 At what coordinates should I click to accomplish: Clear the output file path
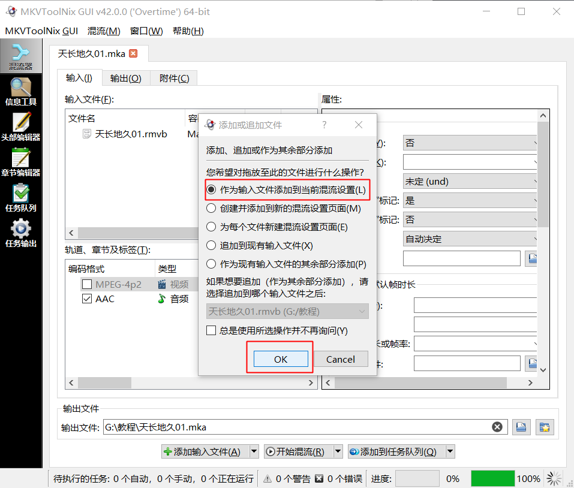[497, 427]
